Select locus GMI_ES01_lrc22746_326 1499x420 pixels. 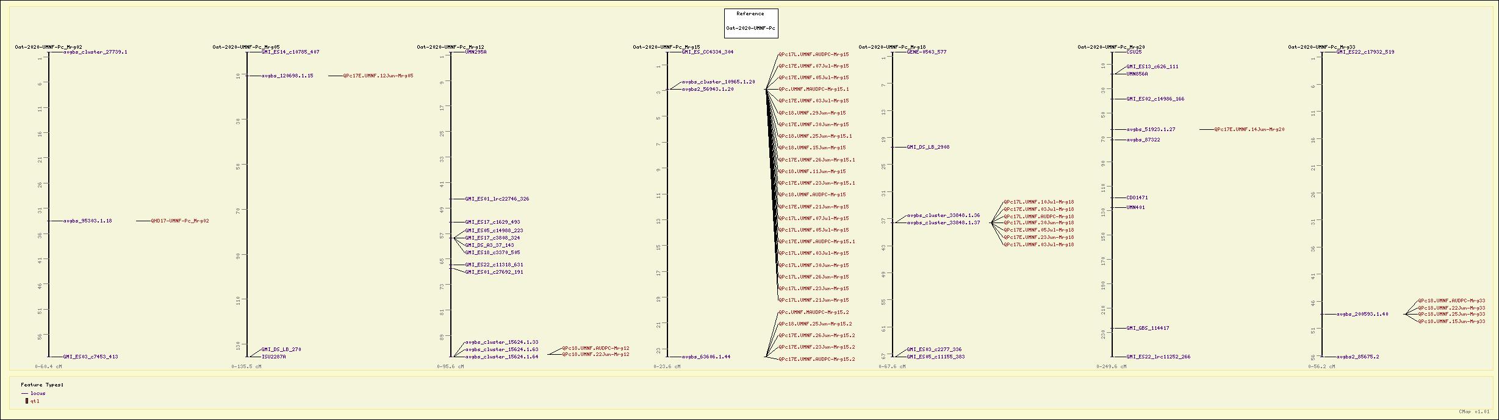497,199
